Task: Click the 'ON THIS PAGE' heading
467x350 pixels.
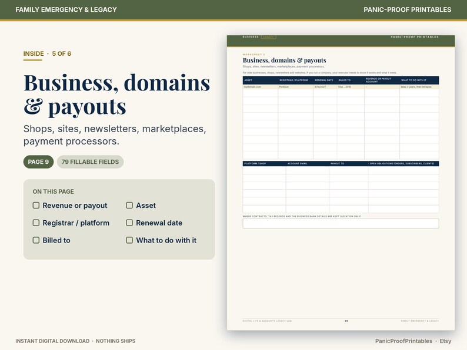Action: click(54, 191)
